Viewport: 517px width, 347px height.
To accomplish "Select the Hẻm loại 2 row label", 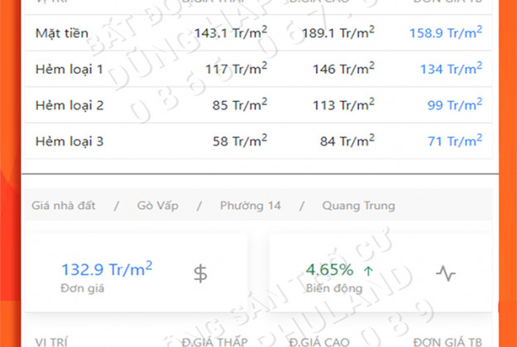I will pos(69,105).
